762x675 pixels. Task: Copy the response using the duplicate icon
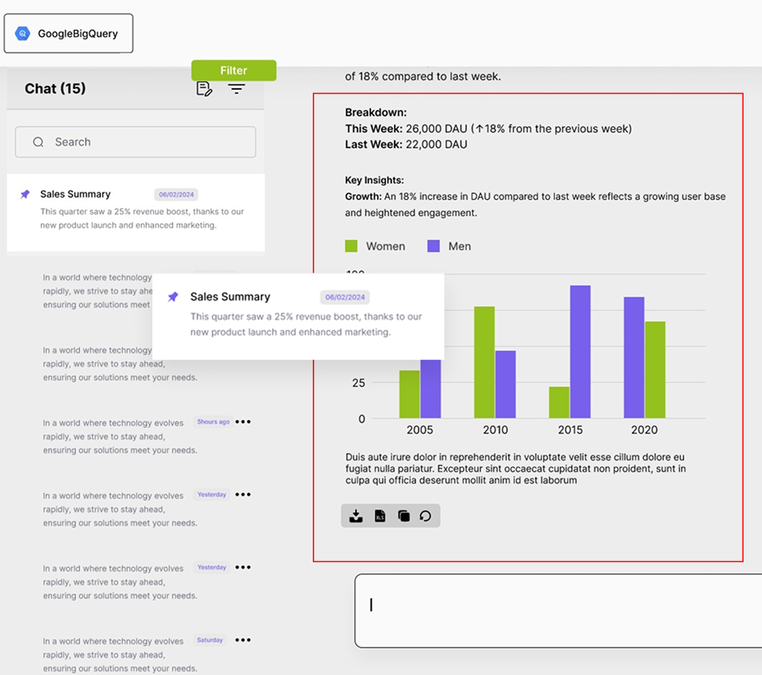tap(403, 515)
